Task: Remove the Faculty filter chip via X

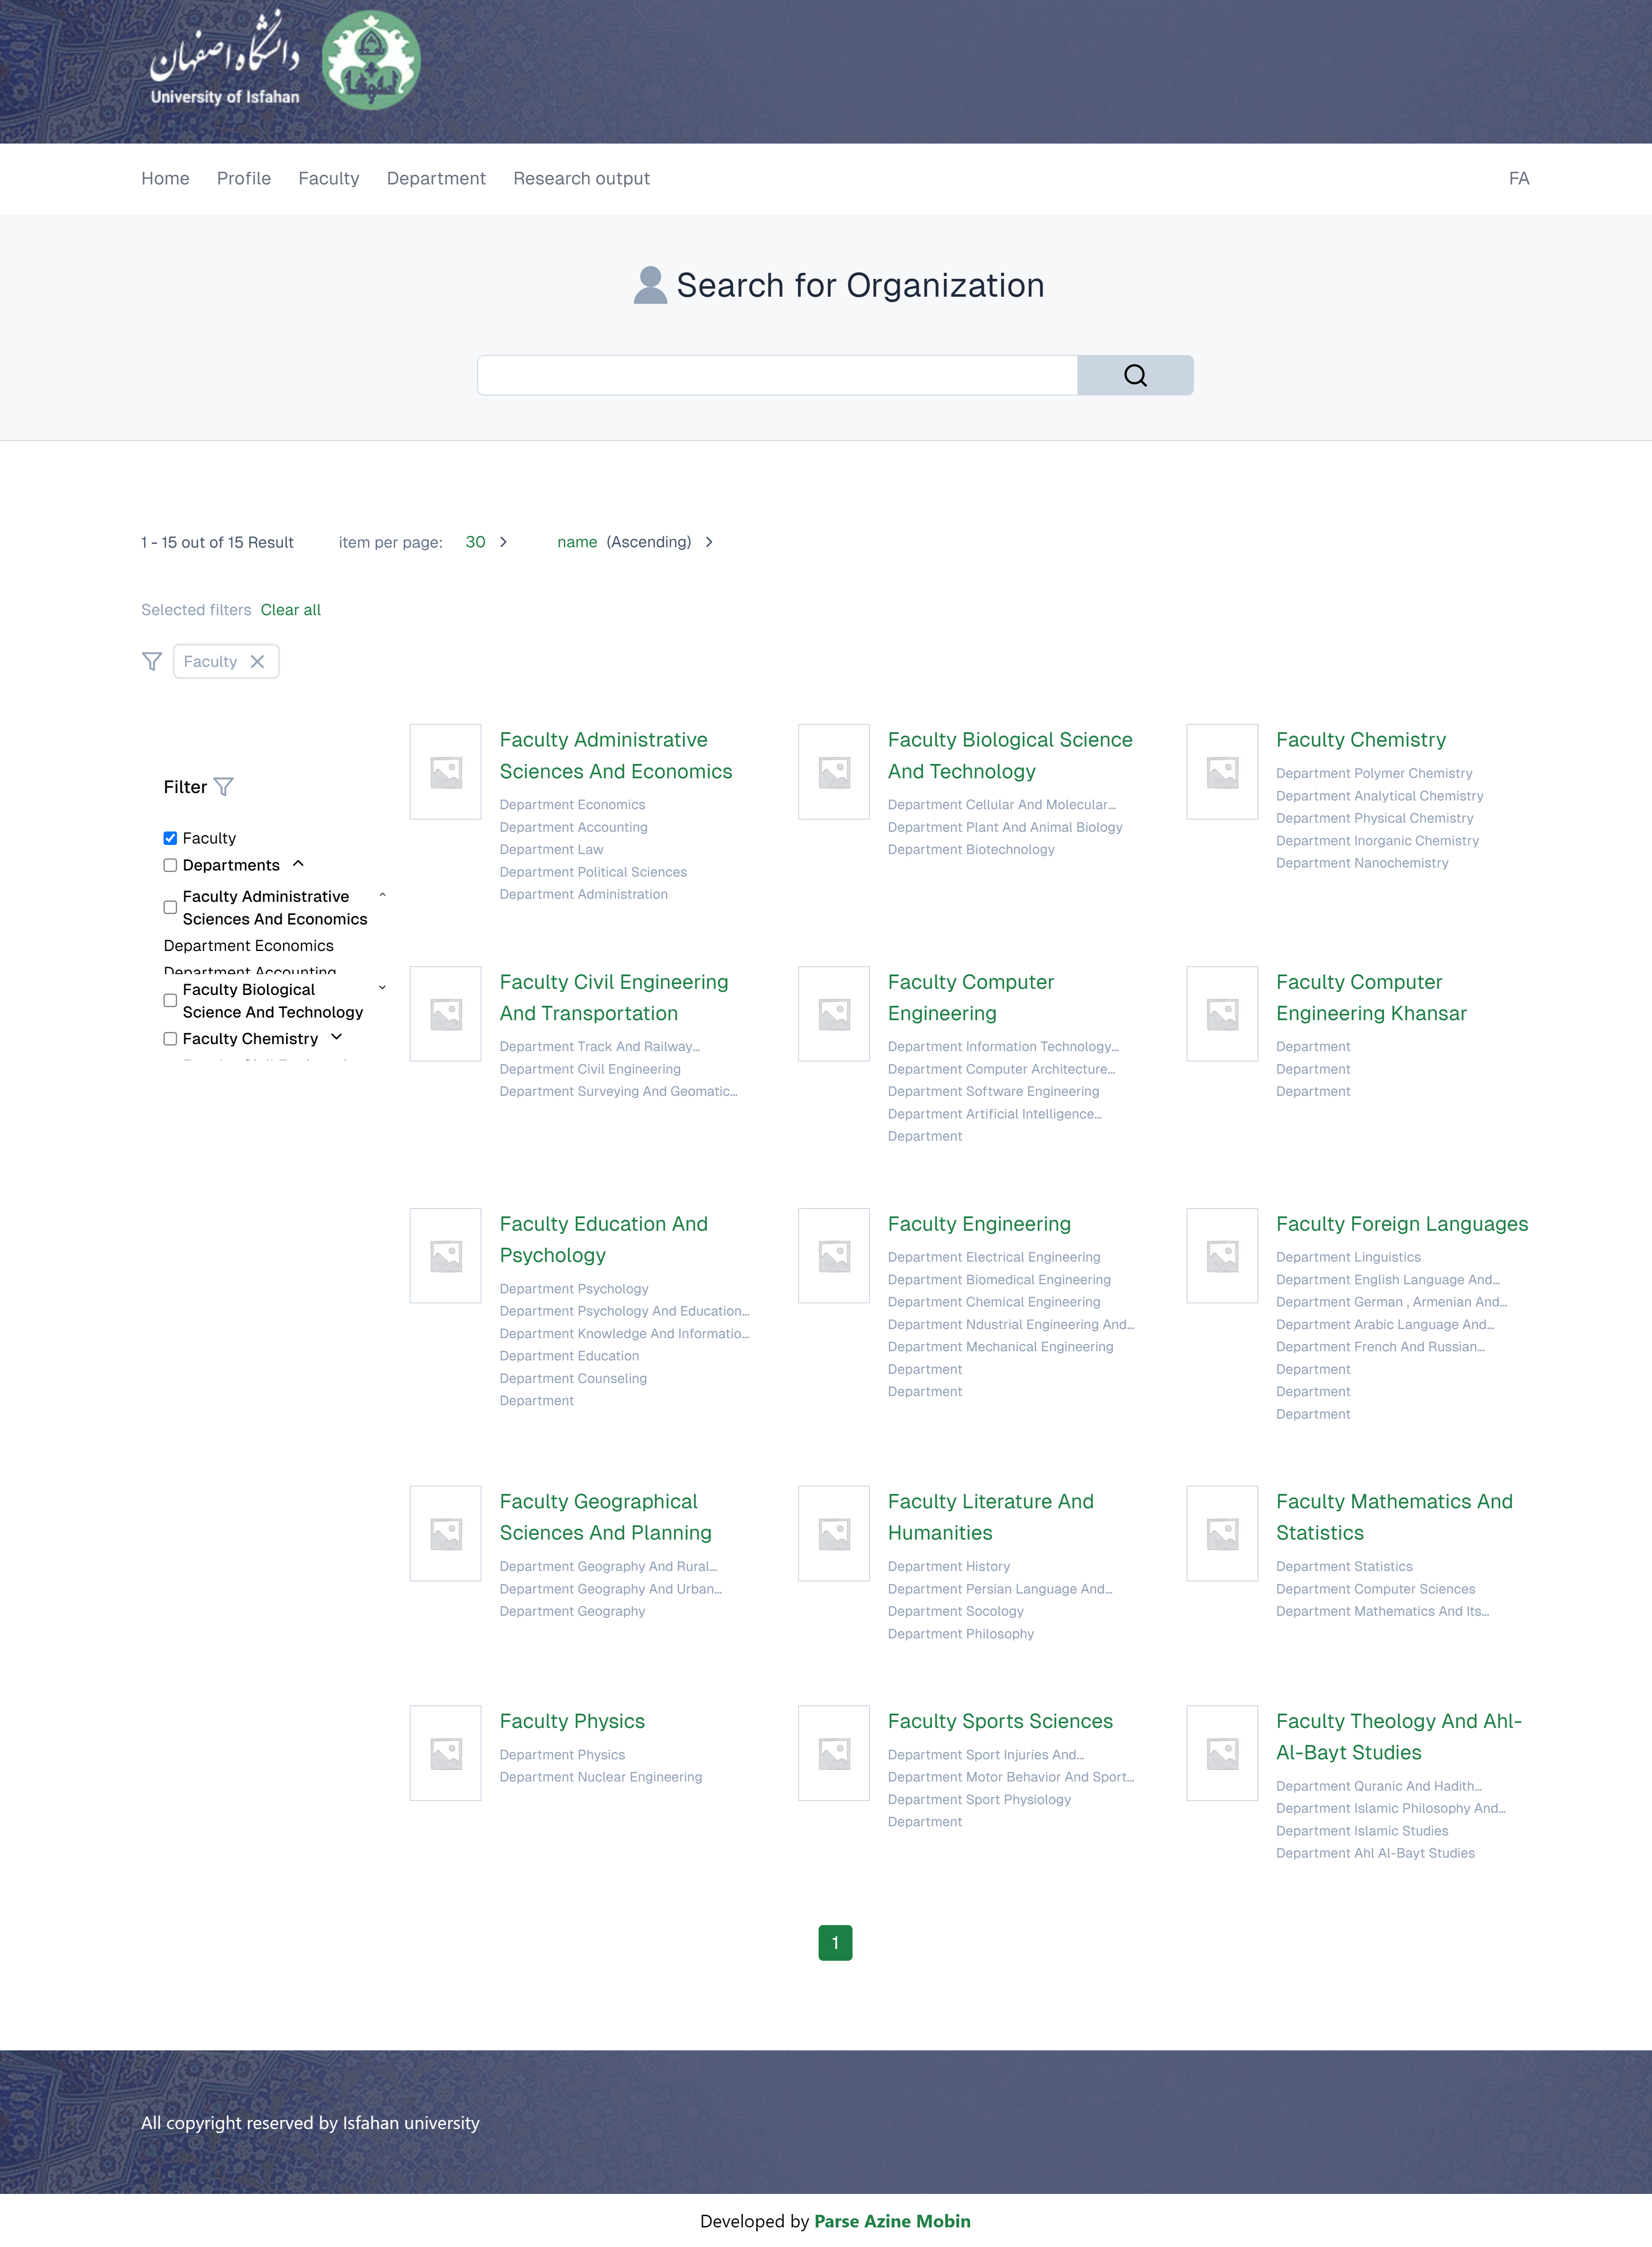Action: coord(257,662)
